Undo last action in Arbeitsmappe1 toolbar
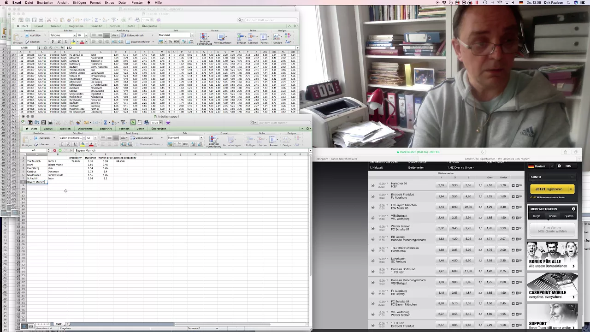This screenshot has width=590, height=332. click(x=86, y=122)
